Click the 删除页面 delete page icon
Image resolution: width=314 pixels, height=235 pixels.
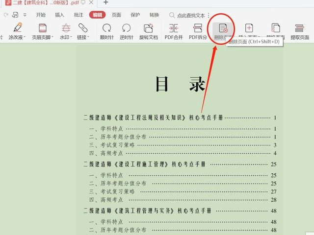pos(223,28)
